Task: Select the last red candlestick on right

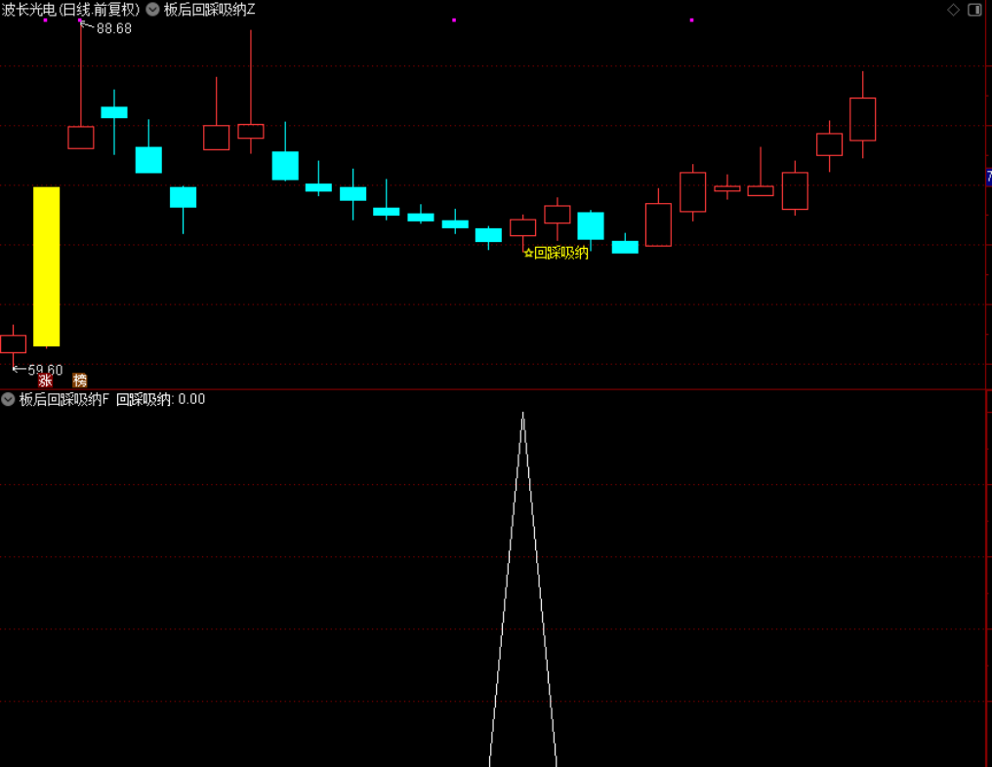Action: tap(862, 119)
